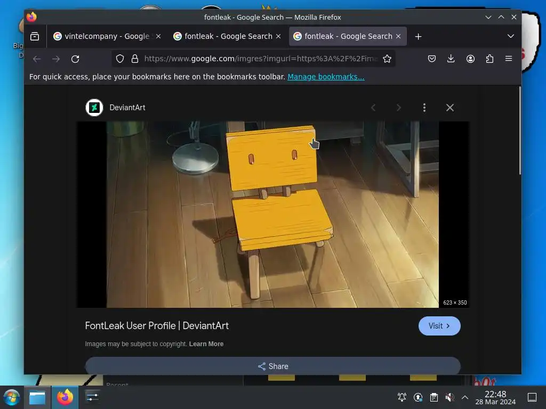
Task: Click Manage bookmarks link
Action: click(326, 77)
